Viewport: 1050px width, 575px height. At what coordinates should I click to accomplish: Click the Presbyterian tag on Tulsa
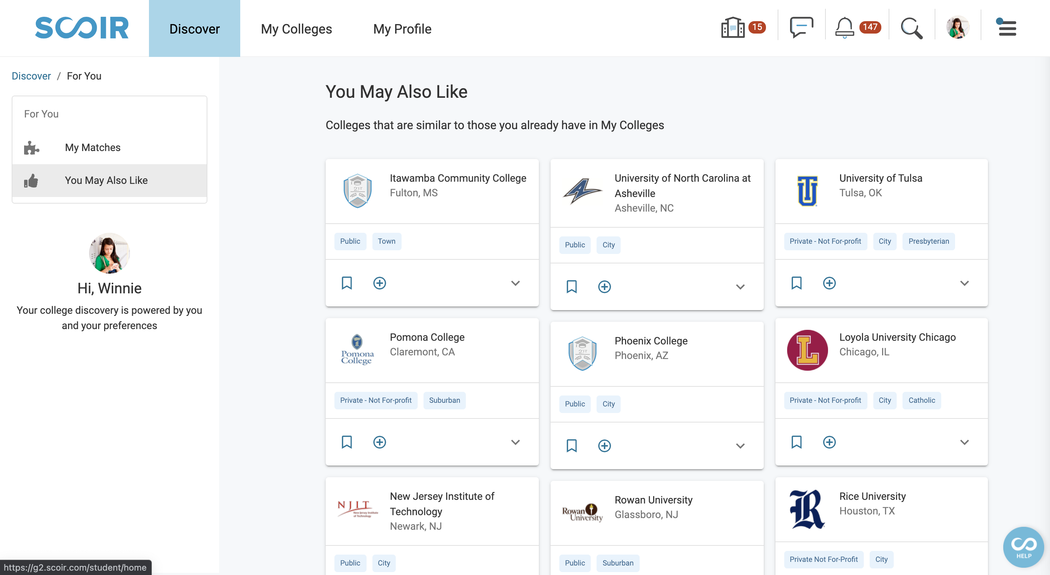(x=928, y=241)
